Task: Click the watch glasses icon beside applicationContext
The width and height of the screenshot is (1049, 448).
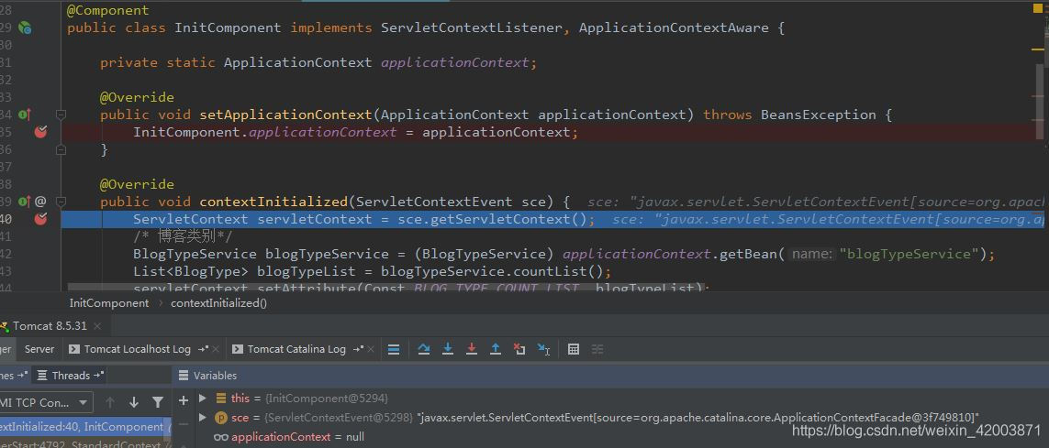Action: click(x=221, y=437)
